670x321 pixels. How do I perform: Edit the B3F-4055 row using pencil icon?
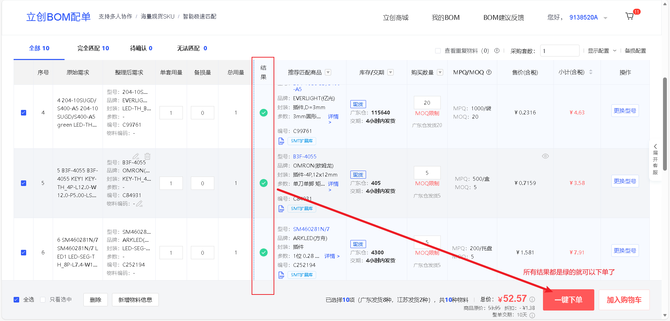point(136,156)
